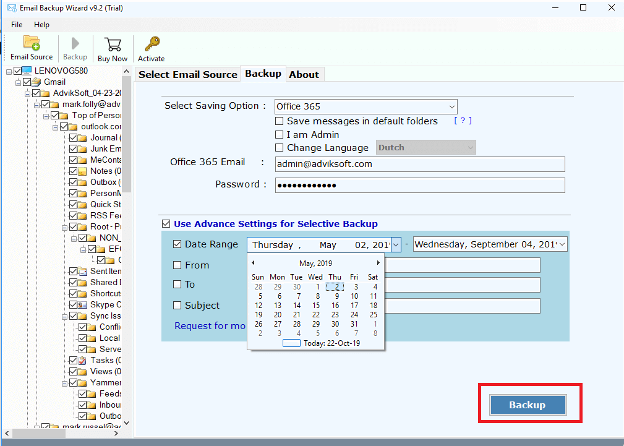Click the LENOVOG580 computer icon
Image resolution: width=624 pixels, height=446 pixels.
coord(27,71)
